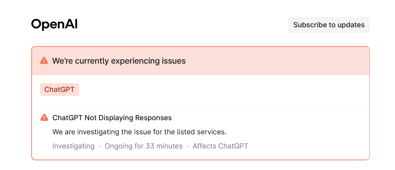Click the dot separator before Affects ChatGPT
Screen dimensions: 395x170
coord(188,146)
